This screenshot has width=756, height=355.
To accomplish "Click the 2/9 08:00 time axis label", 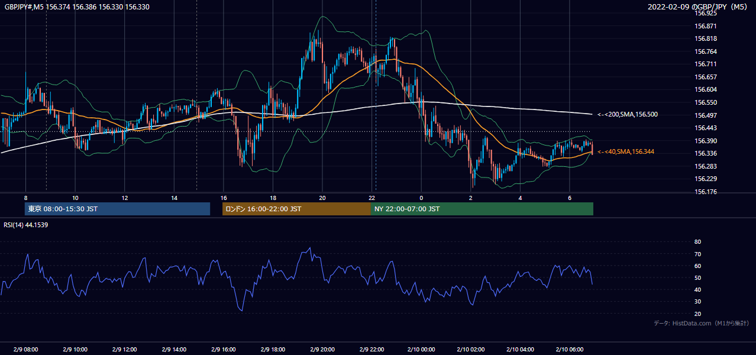I will 25,349.
